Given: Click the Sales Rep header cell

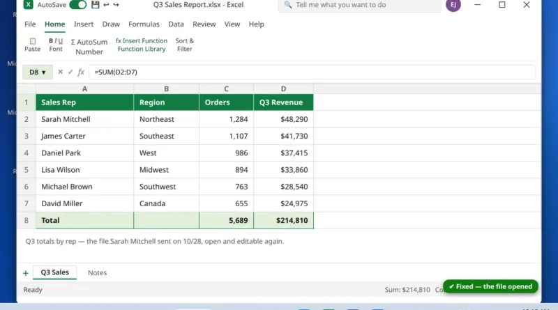Looking at the screenshot, I should tap(84, 102).
